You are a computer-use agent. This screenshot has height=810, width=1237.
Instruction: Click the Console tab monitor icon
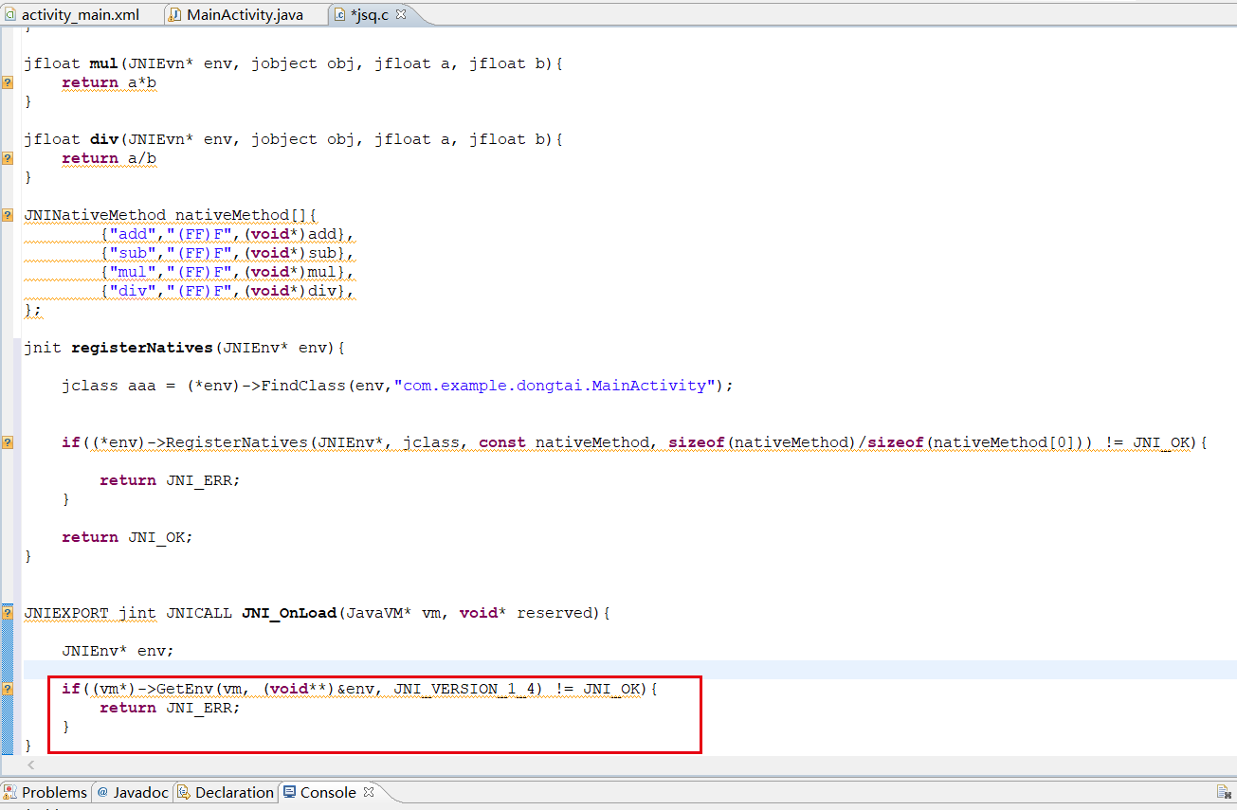pyautogui.click(x=290, y=792)
